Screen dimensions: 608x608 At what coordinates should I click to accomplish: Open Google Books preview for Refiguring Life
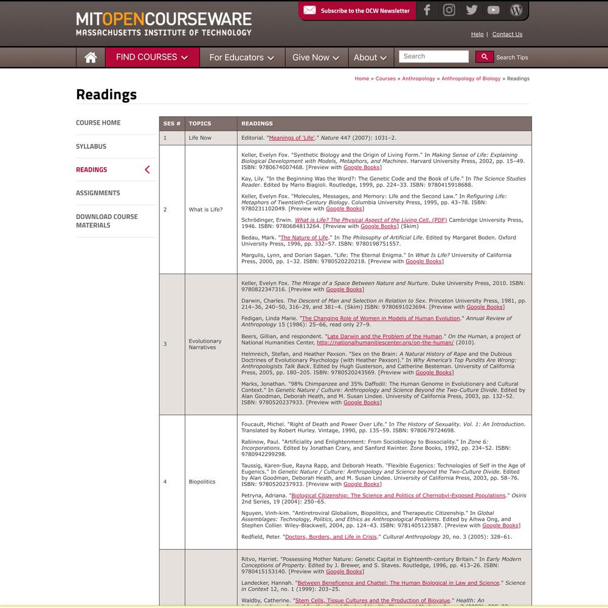coord(344,209)
